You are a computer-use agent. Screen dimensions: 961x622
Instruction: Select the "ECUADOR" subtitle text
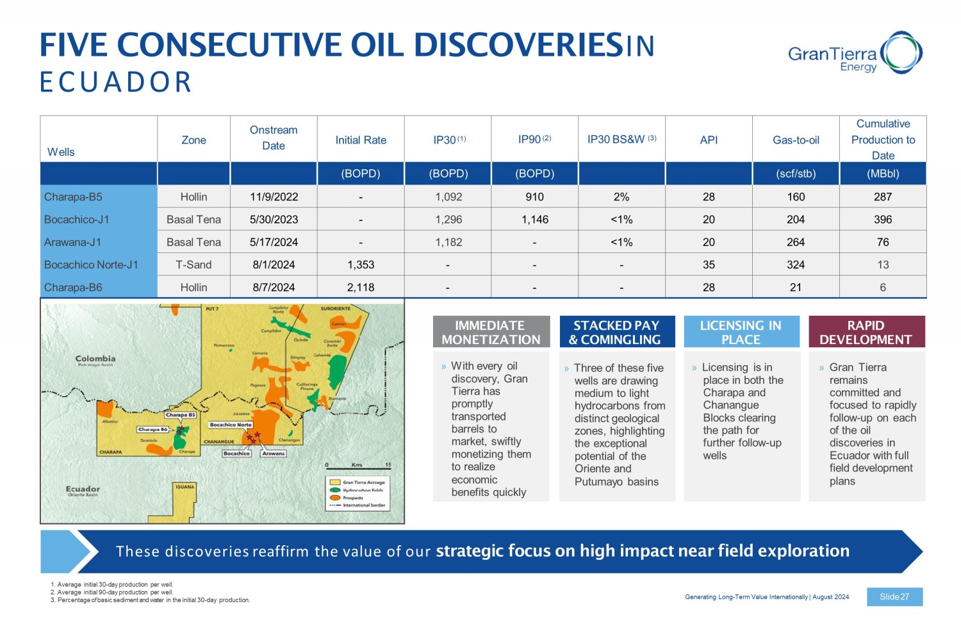click(x=116, y=82)
